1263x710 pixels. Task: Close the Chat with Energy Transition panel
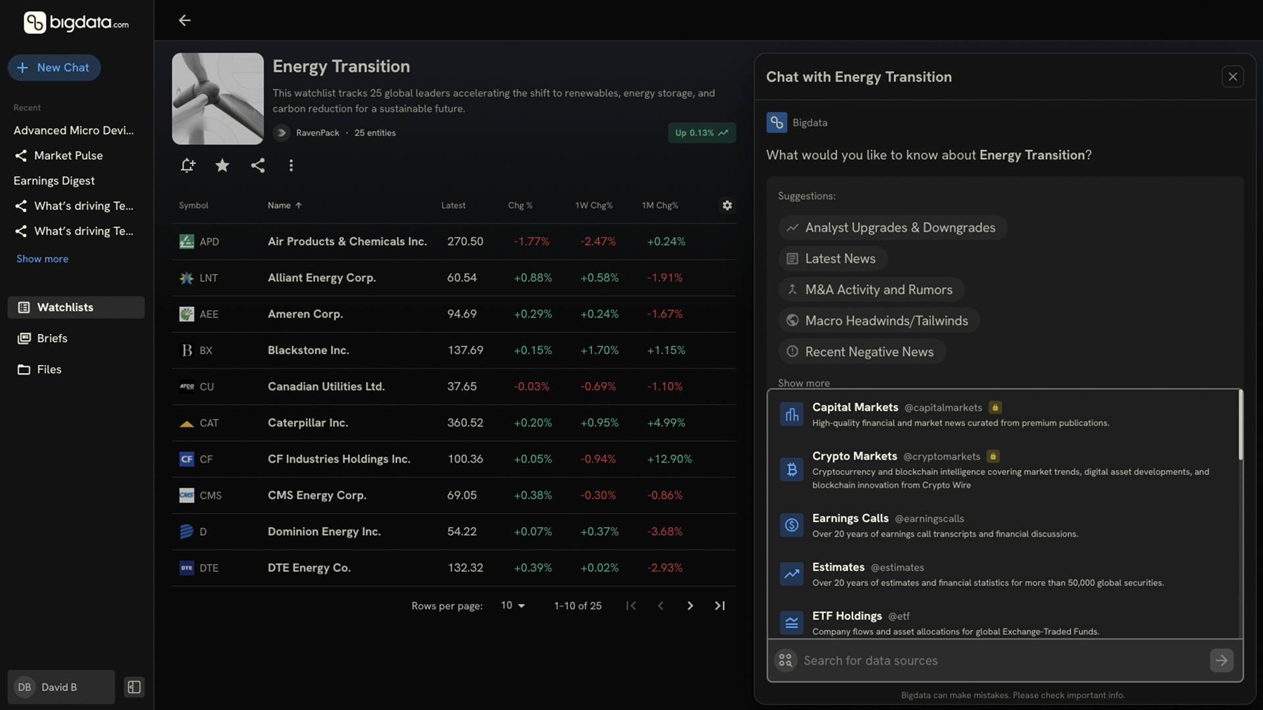[x=1233, y=77]
